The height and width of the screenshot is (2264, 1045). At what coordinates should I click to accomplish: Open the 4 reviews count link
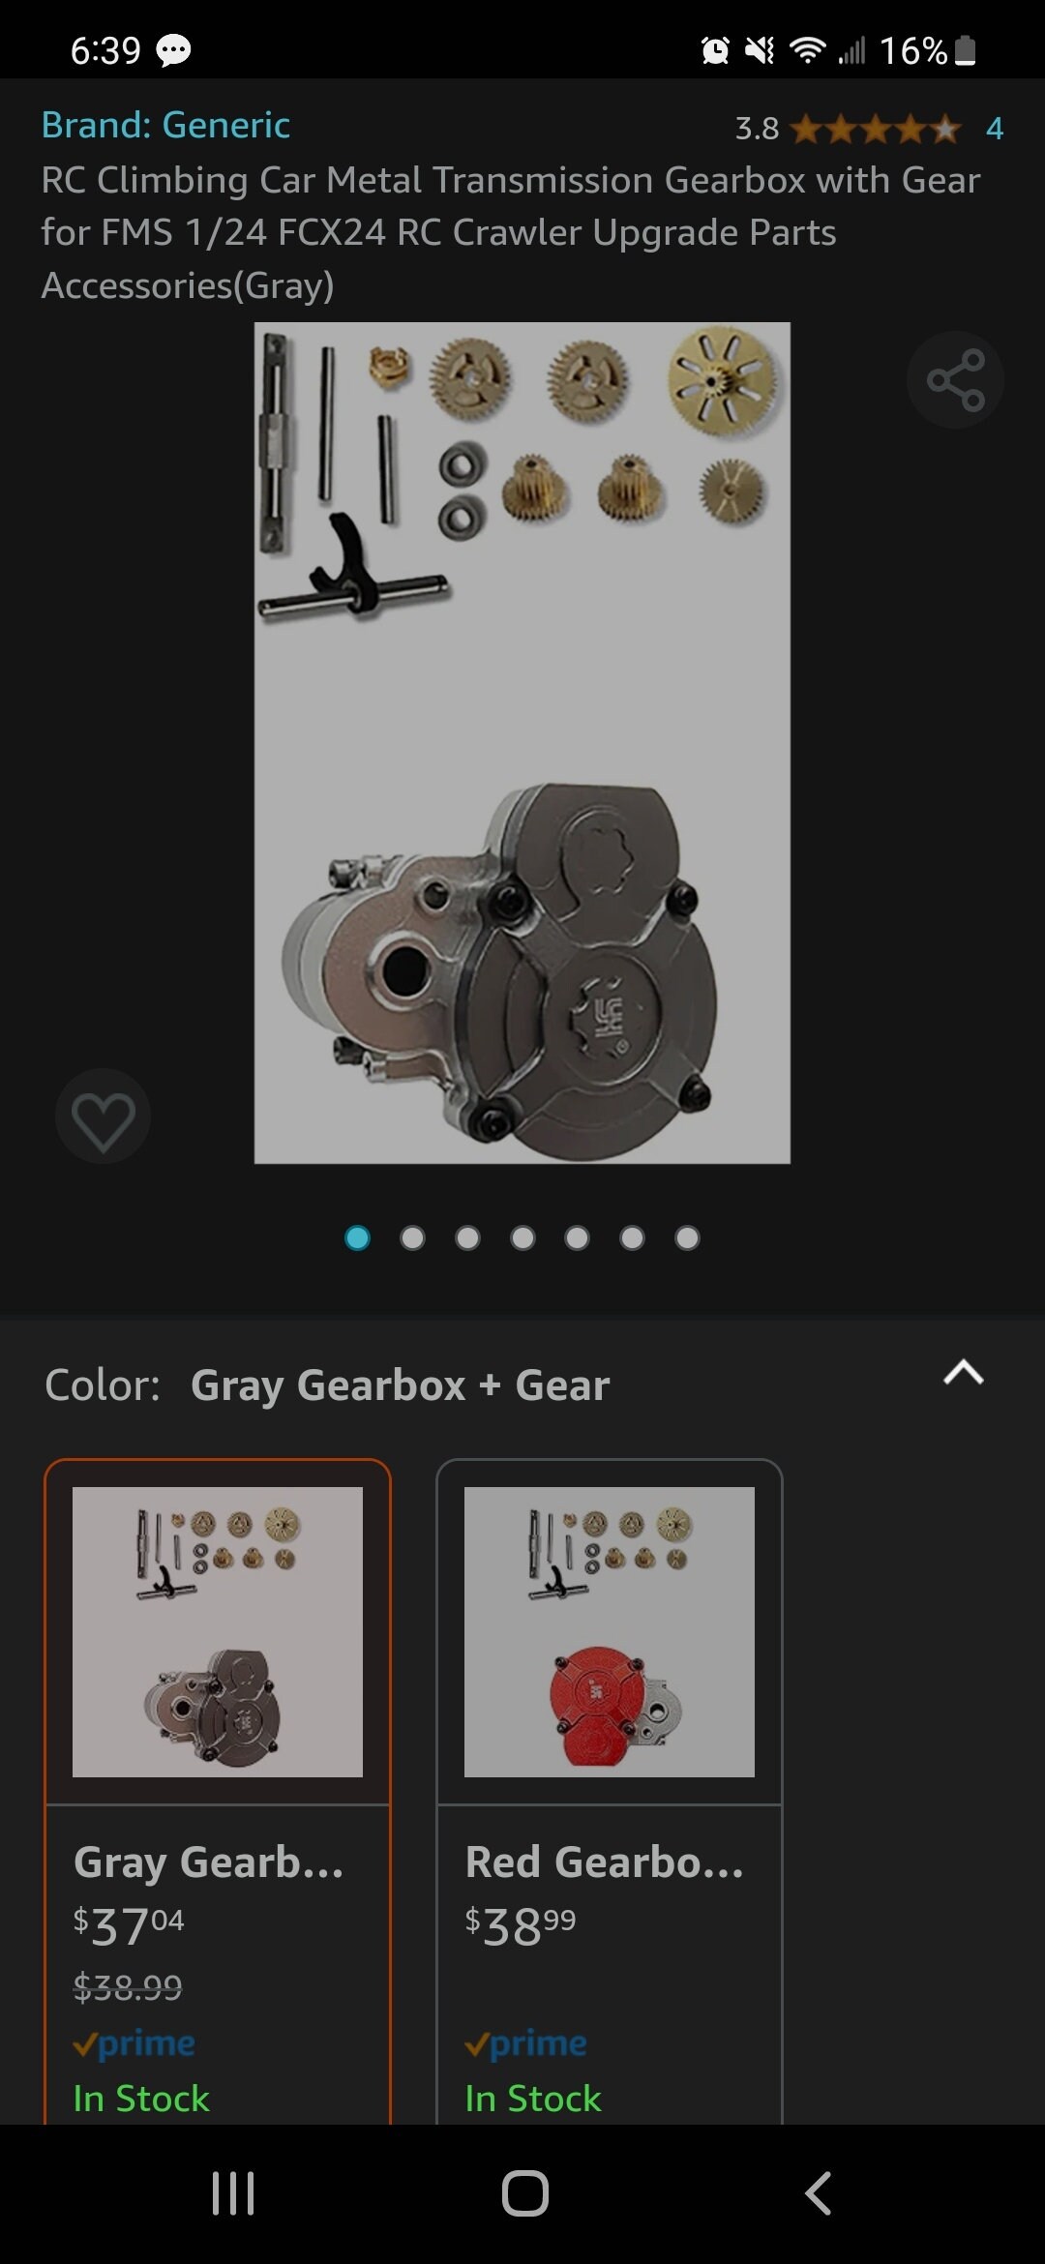tap(995, 129)
